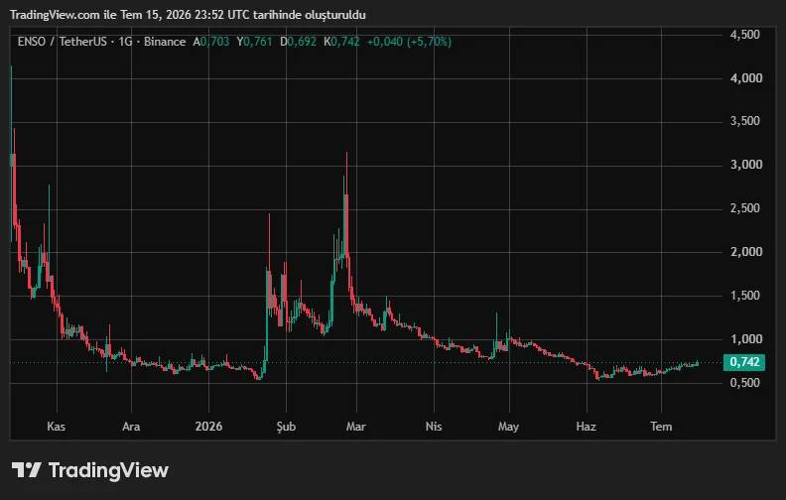Click the Şub month marker
Image resolution: width=786 pixels, height=500 pixels.
286,427
